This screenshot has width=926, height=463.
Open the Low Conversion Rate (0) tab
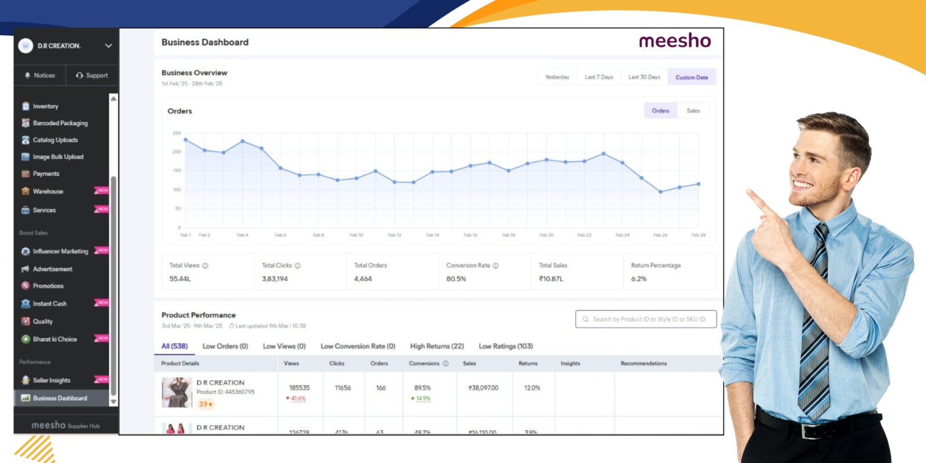coord(358,346)
